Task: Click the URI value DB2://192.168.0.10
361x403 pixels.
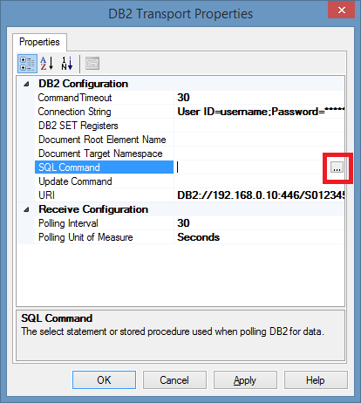Action: point(259,195)
